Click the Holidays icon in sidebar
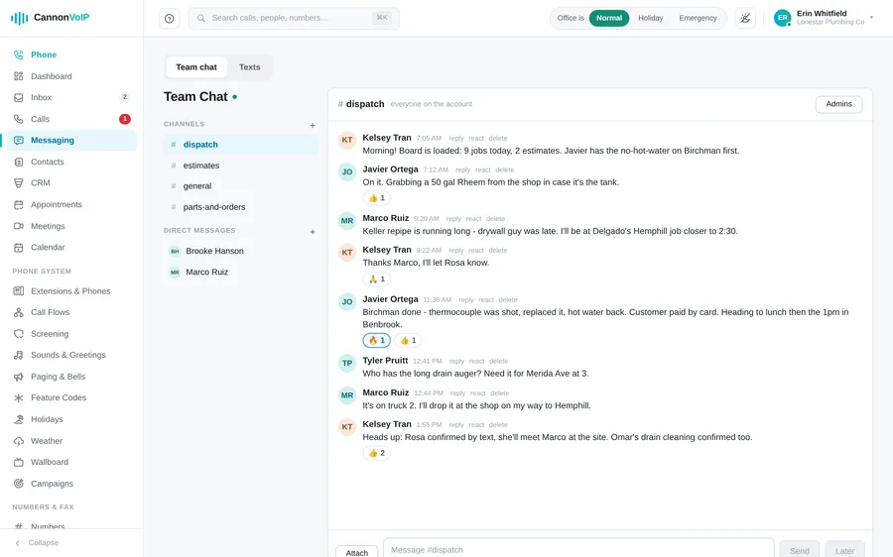The height and width of the screenshot is (557, 893). click(19, 419)
